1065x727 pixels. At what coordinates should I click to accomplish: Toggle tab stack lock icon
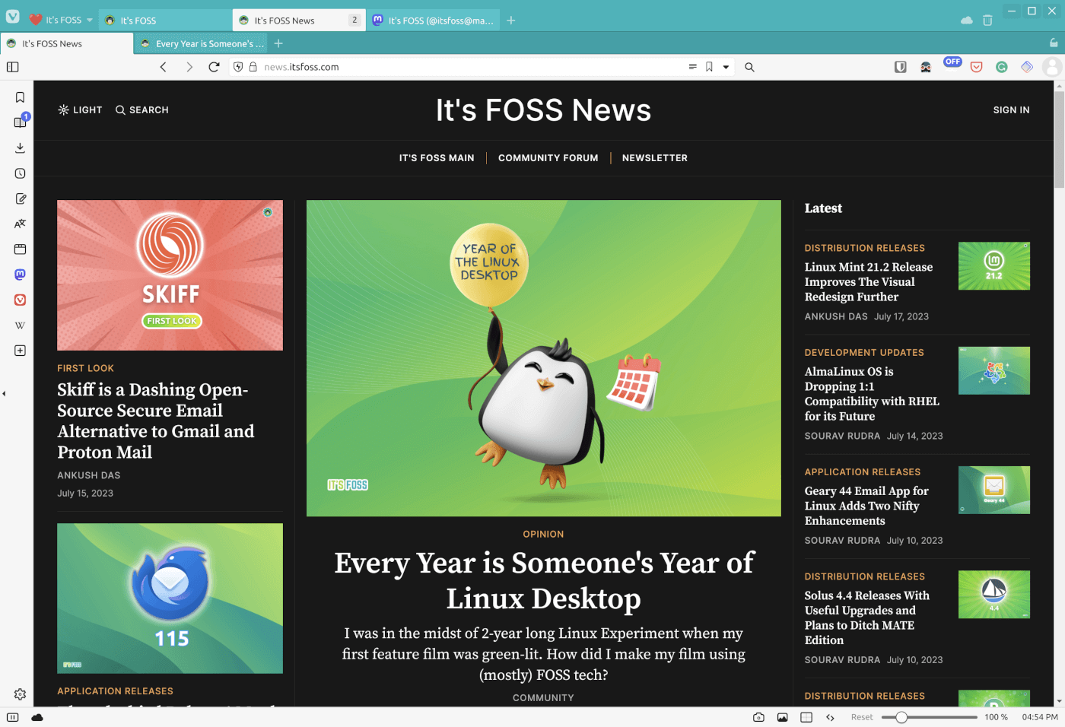[x=1053, y=43]
